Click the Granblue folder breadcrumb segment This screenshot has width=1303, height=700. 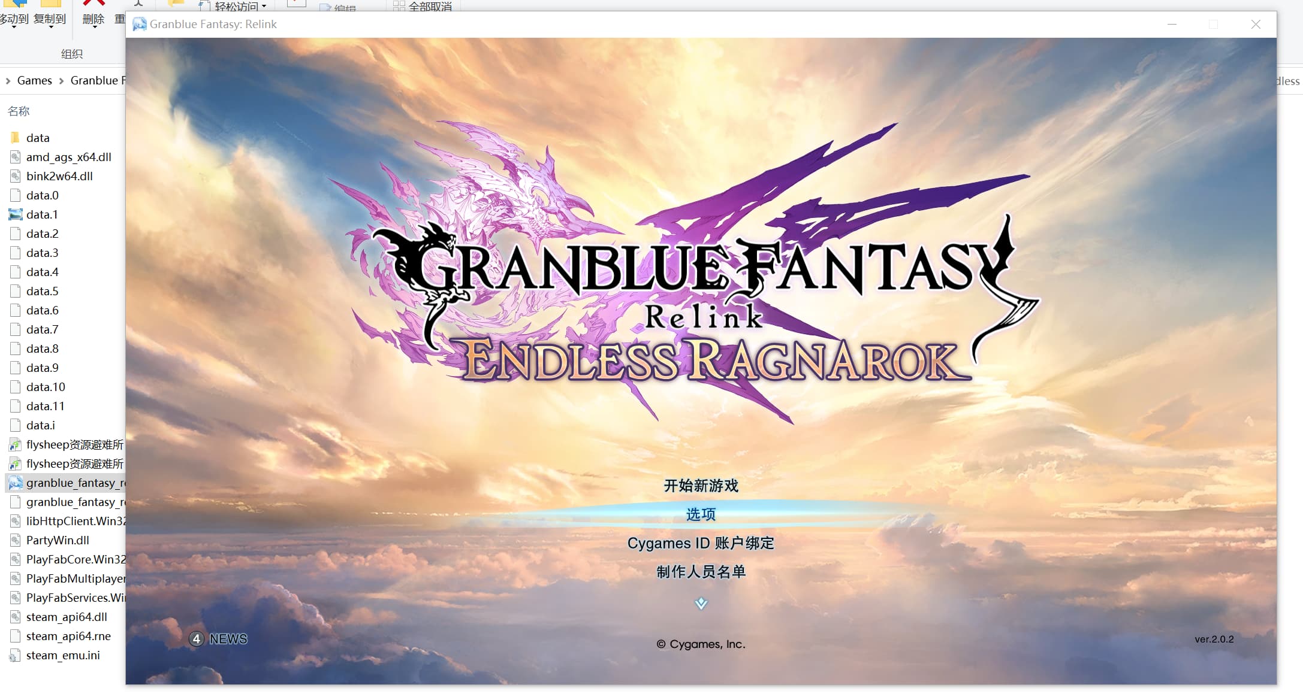(98, 80)
